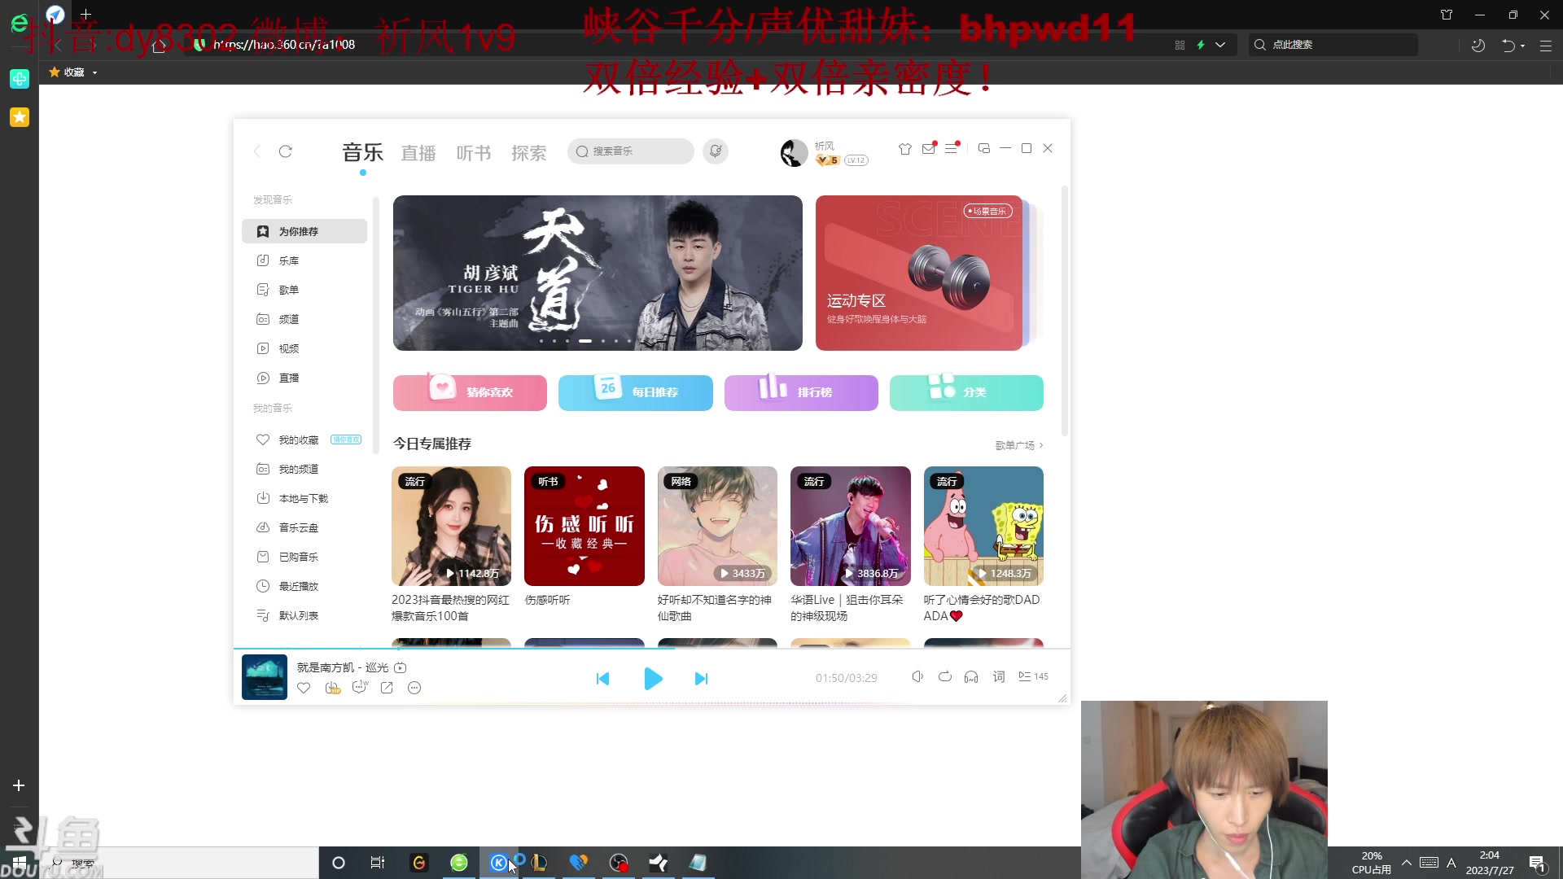The height and width of the screenshot is (879, 1563).
Task: Click the playback progress bar
Action: (651, 649)
